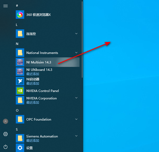Screen dimensions: 159x152
Task: Click the 'NVIDIA Control Panel' label
Action: pyautogui.click(x=43, y=91)
